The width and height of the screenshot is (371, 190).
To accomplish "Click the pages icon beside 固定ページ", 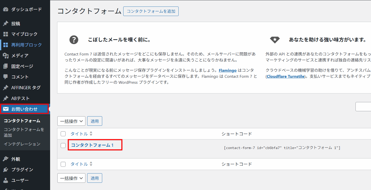I will (6, 66).
